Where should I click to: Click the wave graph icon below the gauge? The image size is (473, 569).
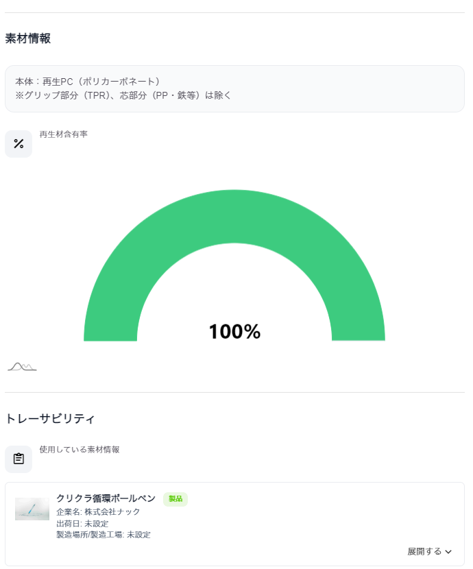pos(21,365)
